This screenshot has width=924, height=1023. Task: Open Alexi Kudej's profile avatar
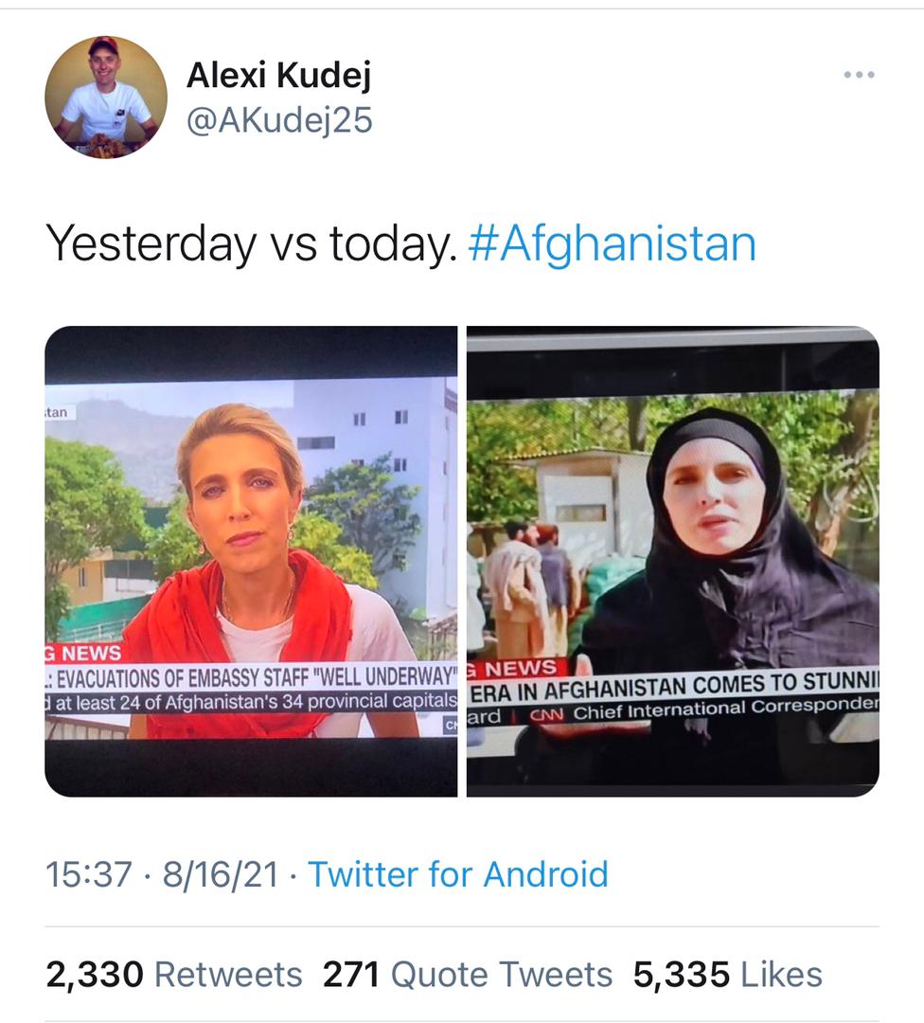pyautogui.click(x=106, y=98)
